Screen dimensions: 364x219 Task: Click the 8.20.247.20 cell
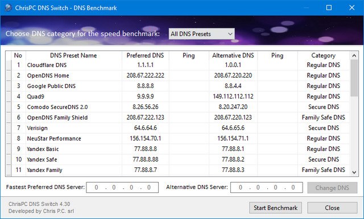[233, 107]
